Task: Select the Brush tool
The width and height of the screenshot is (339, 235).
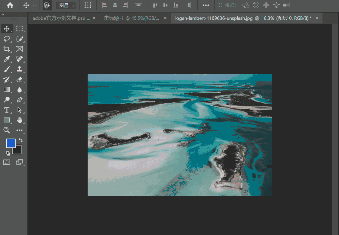Action: 7,69
